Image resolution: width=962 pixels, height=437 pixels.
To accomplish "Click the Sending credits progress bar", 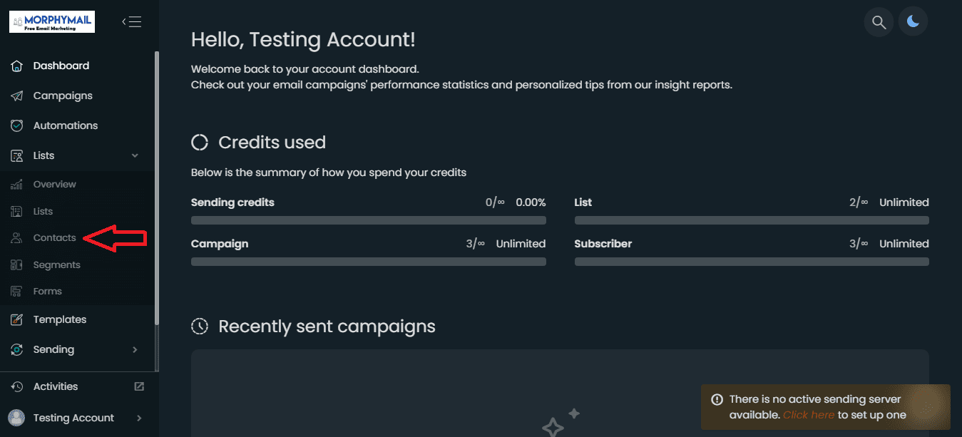I will (x=369, y=220).
